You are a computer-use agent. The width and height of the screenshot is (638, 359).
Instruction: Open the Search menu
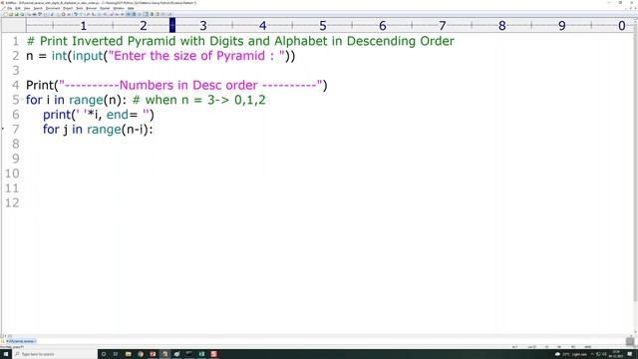[x=38, y=8]
